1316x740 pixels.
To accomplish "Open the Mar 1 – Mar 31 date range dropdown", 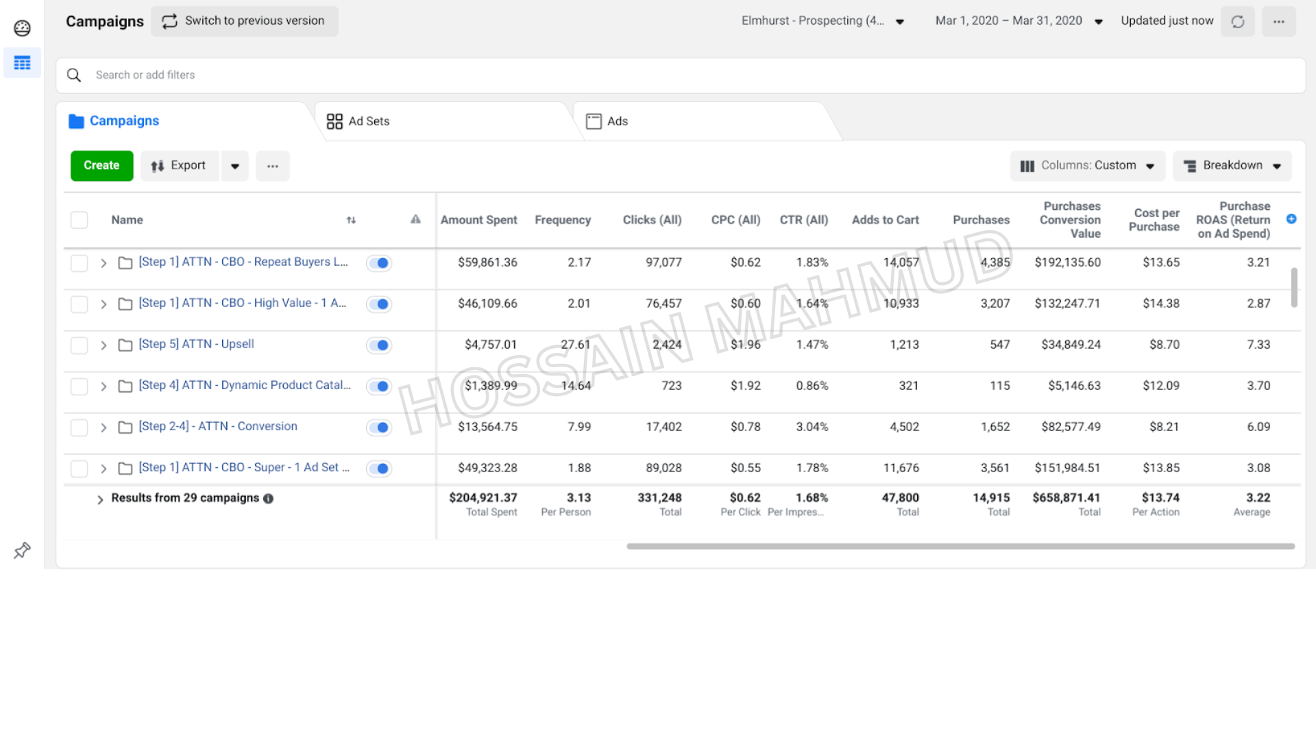I will pyautogui.click(x=1019, y=21).
